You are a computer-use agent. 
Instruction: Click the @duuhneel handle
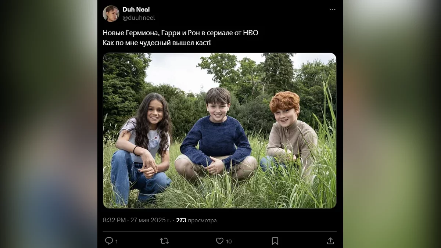pos(139,18)
